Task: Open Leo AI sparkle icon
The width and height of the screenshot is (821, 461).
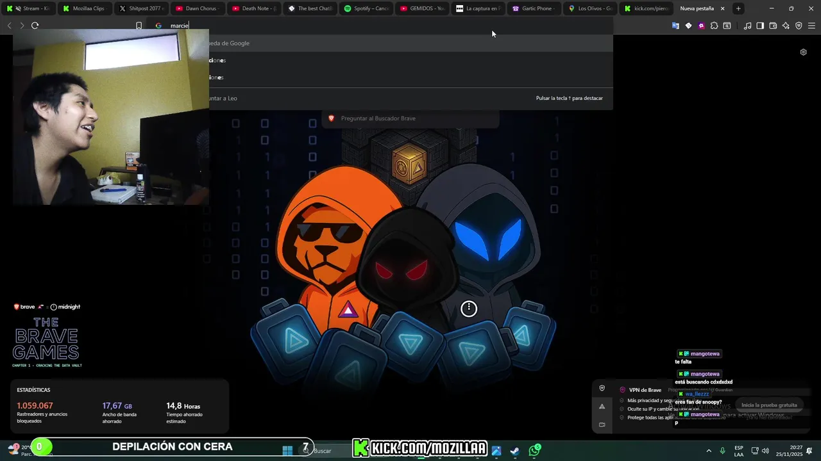Action: pyautogui.click(x=786, y=26)
